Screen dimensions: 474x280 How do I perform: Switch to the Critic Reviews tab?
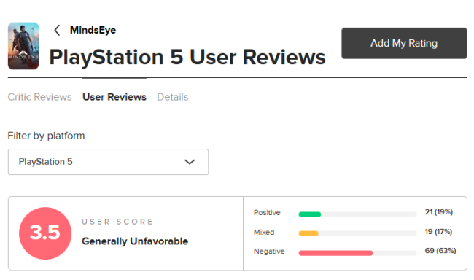coord(39,97)
